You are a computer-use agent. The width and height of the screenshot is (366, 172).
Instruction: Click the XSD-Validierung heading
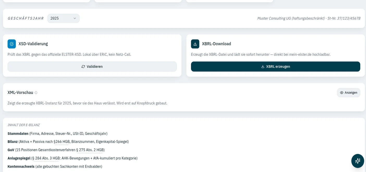[33, 44]
